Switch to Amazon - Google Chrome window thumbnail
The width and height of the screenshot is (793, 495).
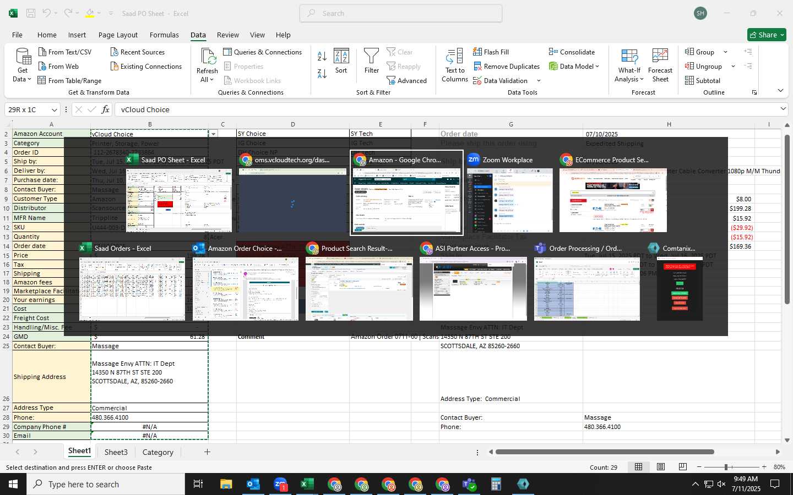406,193
